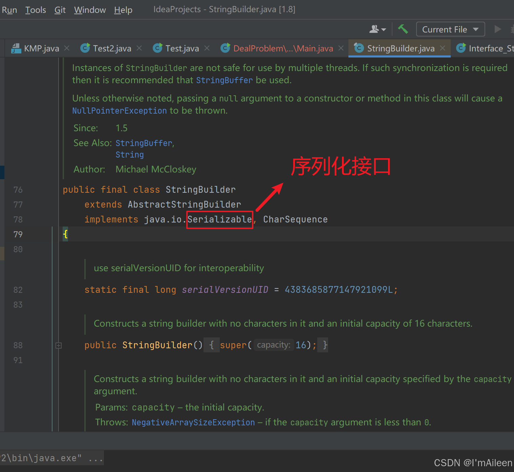Click the opening brace on line 79
Screen dimensions: 514x472
65,234
